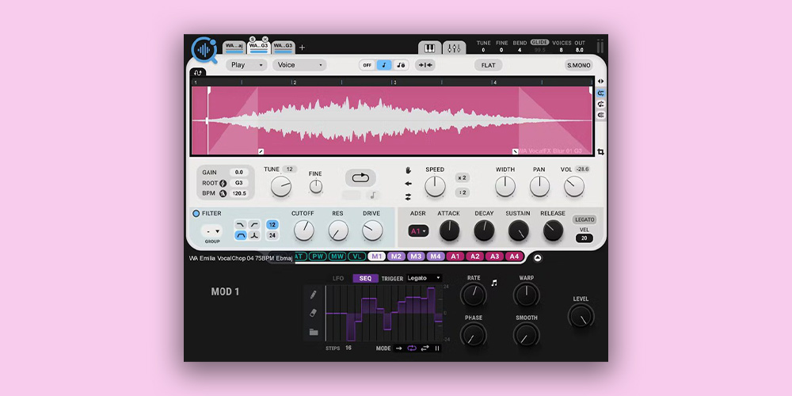Select the M2 modulator tab
Image resolution: width=792 pixels, height=396 pixels.
tap(397, 257)
